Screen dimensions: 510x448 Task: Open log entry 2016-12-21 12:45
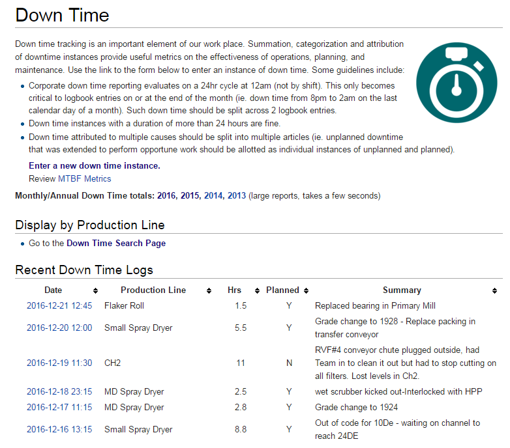pyautogui.click(x=59, y=305)
